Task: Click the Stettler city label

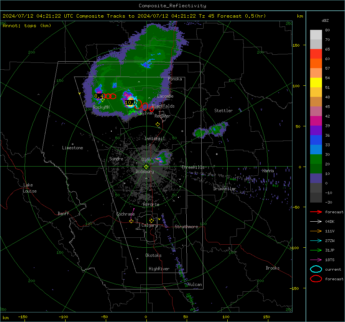Action: pyautogui.click(x=223, y=111)
